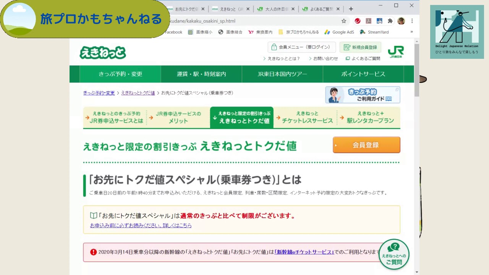The height and width of the screenshot is (275, 489).
Task: Open the Extensions puzzle-piece menu
Action: pos(390,21)
